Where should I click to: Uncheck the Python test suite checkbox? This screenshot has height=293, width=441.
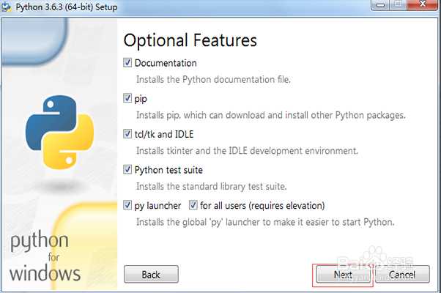point(128,170)
